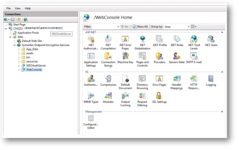Open the Help menu

(x=28, y=8)
